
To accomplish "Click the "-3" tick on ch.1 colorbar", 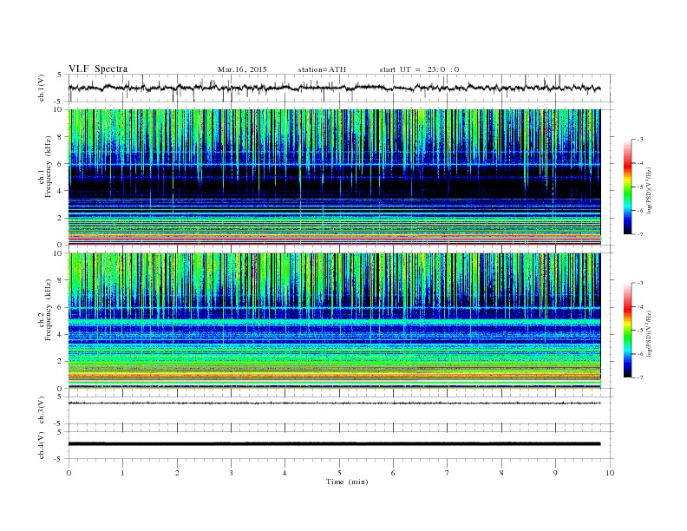I will click(639, 140).
